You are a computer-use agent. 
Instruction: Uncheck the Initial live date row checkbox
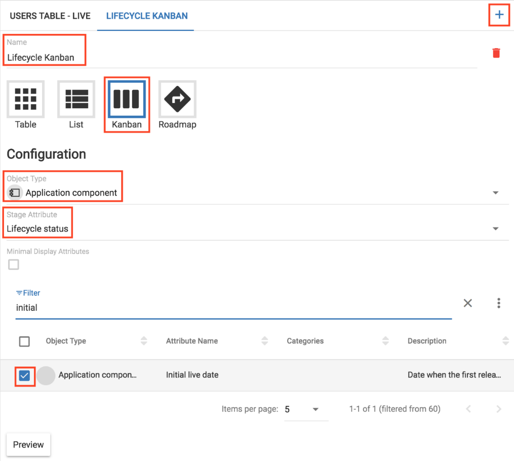tap(24, 376)
